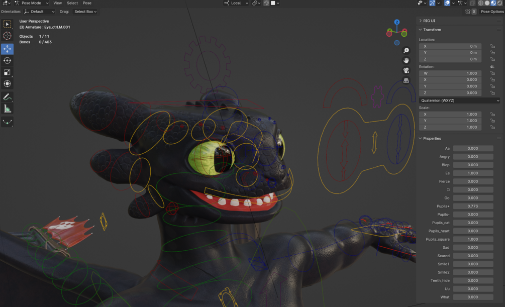
Task: Open the Local transform orientation dropdown
Action: click(236, 3)
